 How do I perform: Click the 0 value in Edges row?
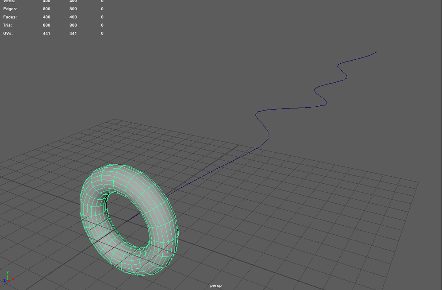tap(102, 9)
